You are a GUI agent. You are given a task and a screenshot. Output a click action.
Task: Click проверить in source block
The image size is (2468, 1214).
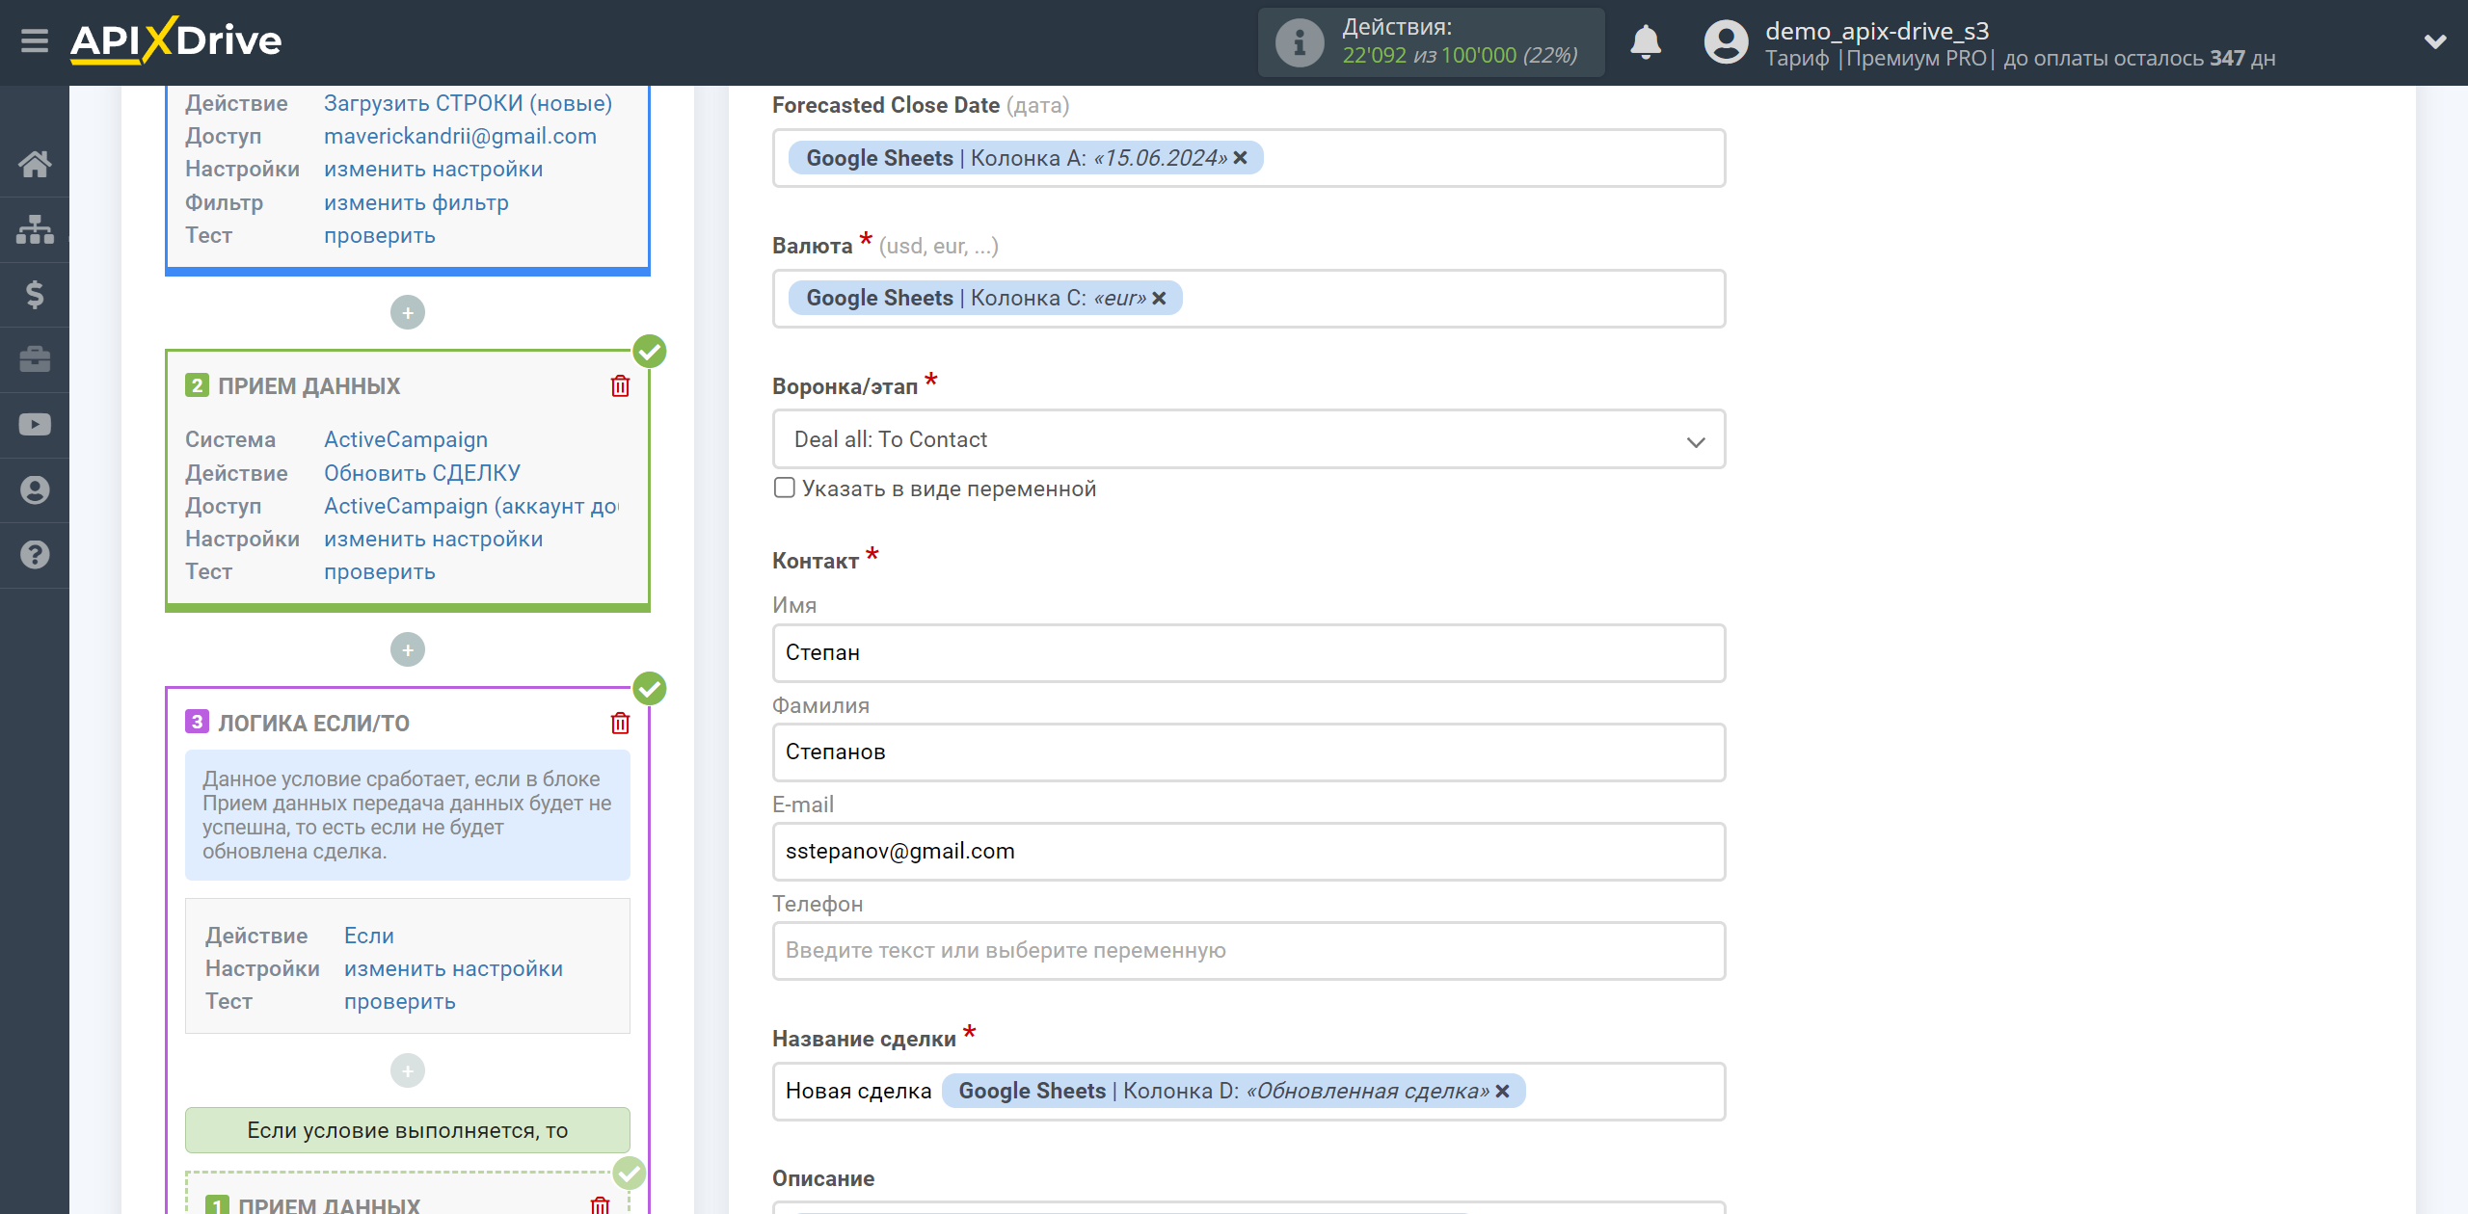(x=379, y=235)
